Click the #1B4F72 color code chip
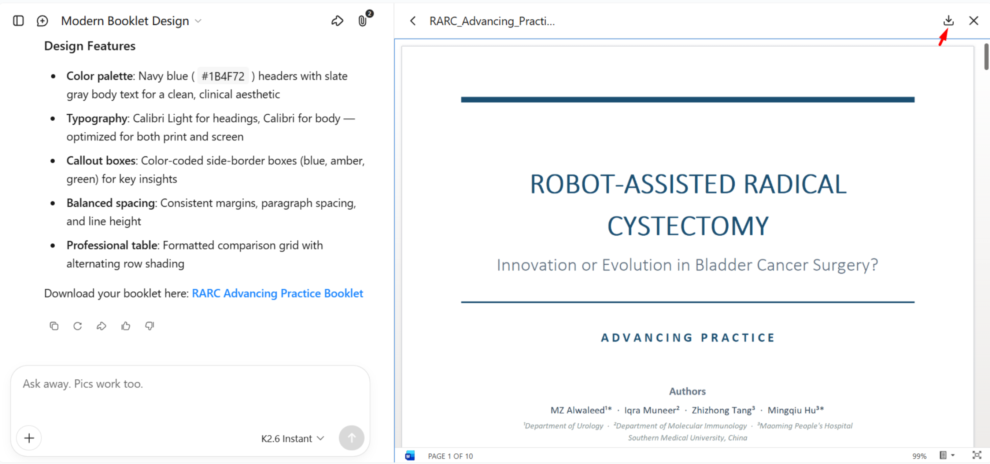Viewport: 990px width, 464px height. pos(223,76)
